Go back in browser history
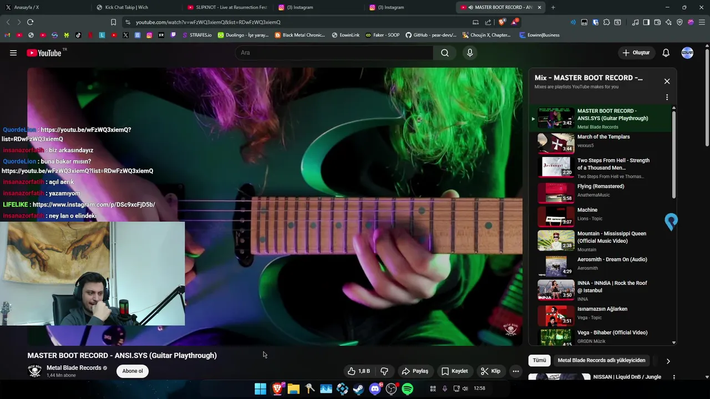The image size is (710, 399). pyautogui.click(x=8, y=22)
